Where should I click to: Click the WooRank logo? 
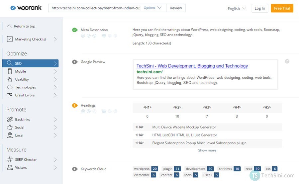point(26,8)
